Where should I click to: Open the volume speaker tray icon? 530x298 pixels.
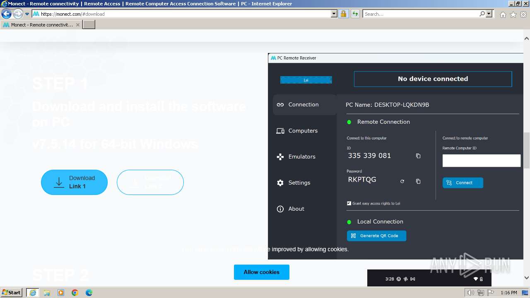471,293
